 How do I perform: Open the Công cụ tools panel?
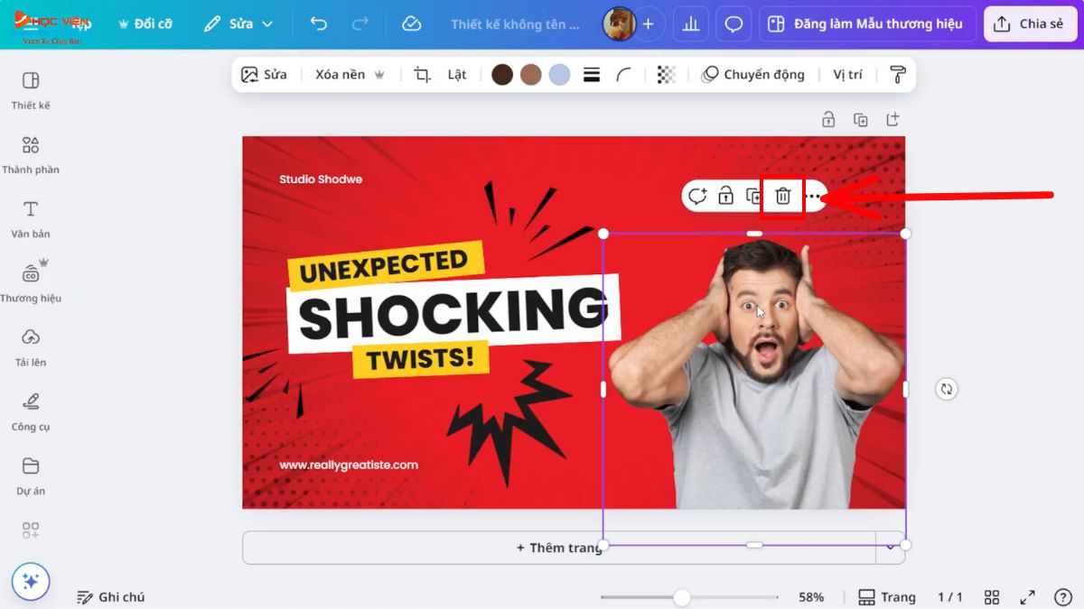[x=31, y=412]
